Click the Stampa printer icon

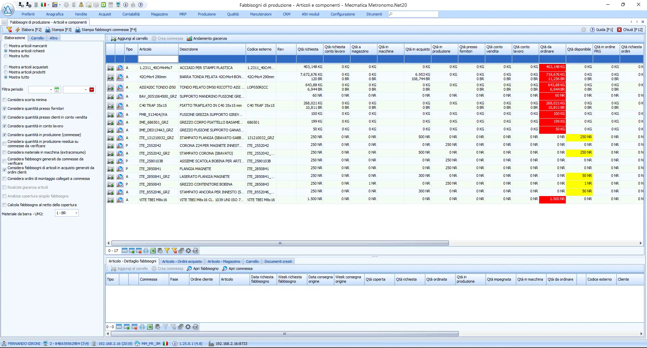tap(48, 30)
